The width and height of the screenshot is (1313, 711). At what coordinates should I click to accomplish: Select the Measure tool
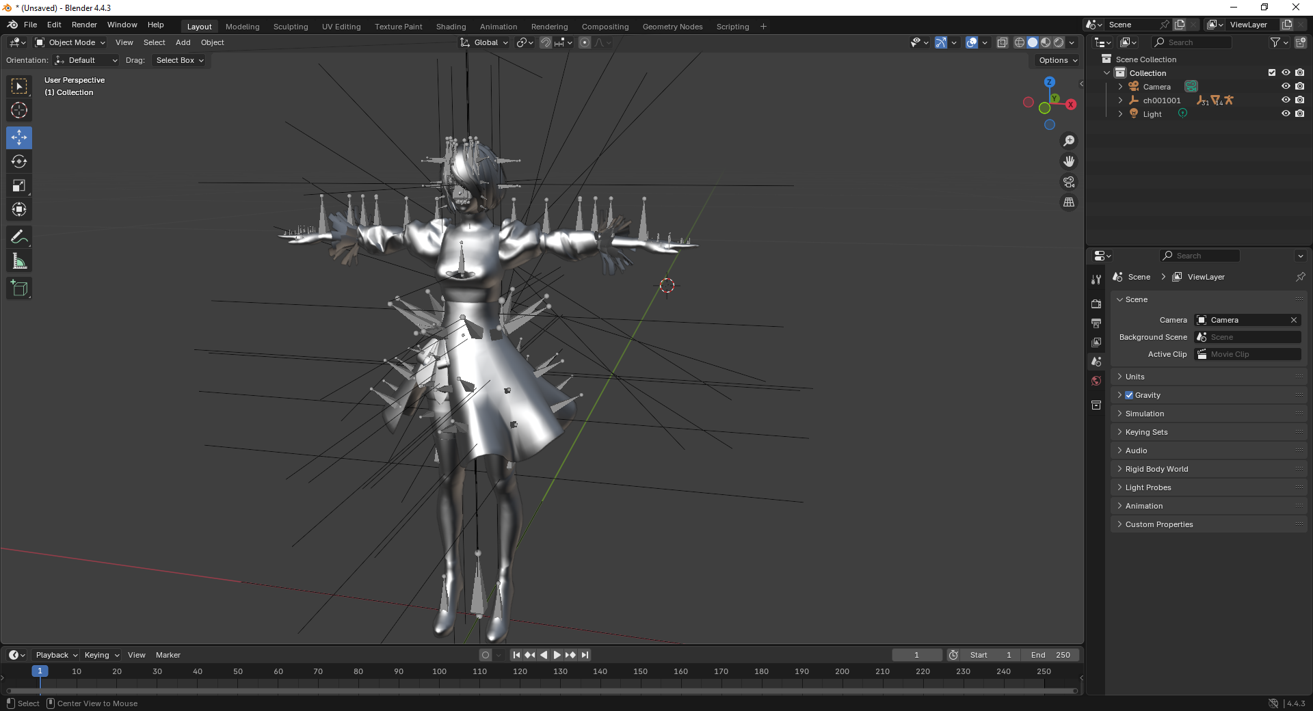coord(19,261)
